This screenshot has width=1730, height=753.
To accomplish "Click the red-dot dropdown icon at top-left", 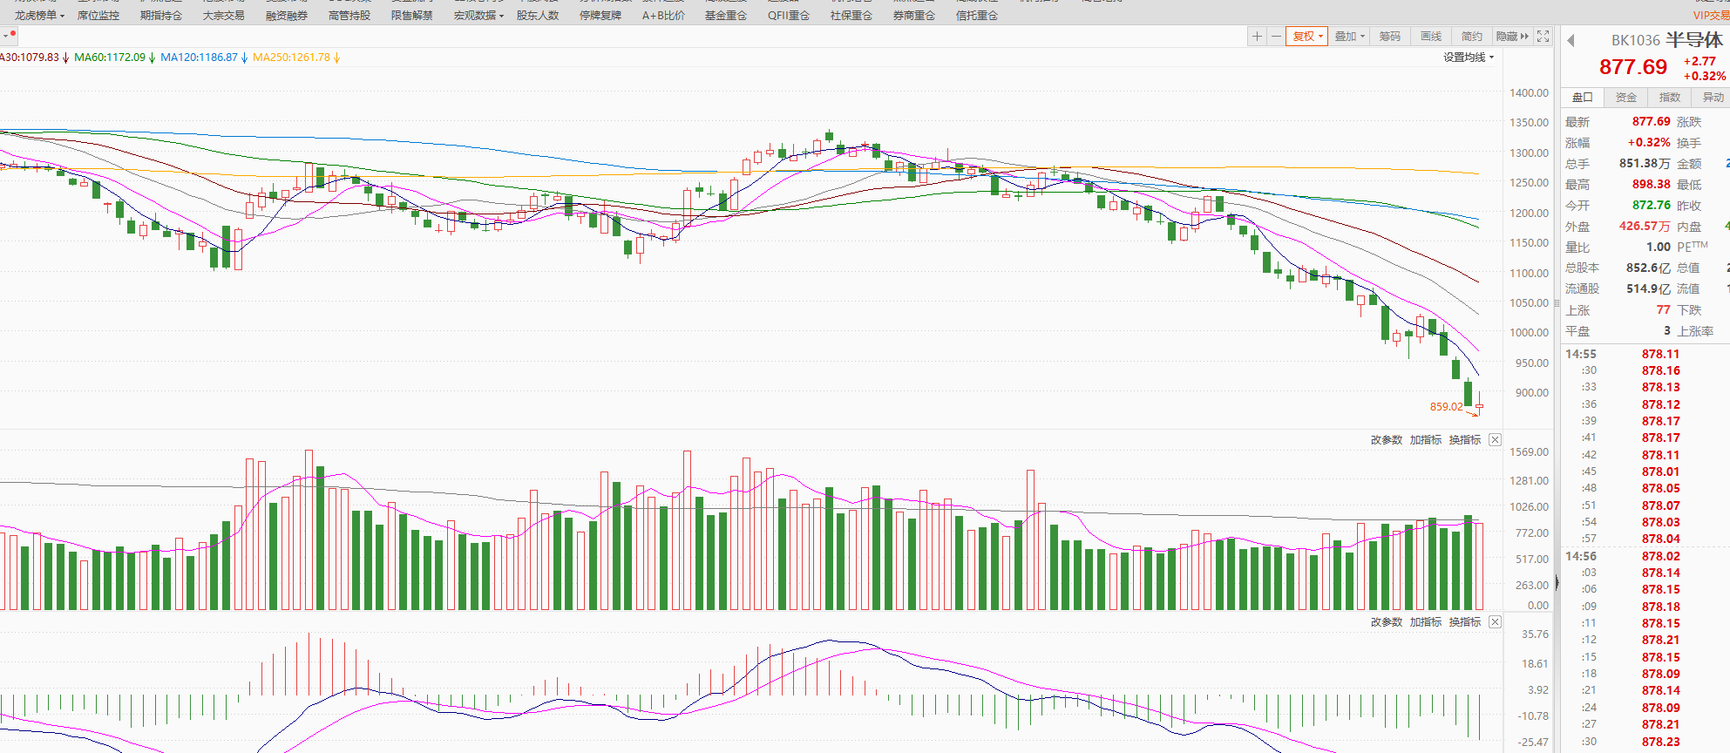I will pos(10,36).
